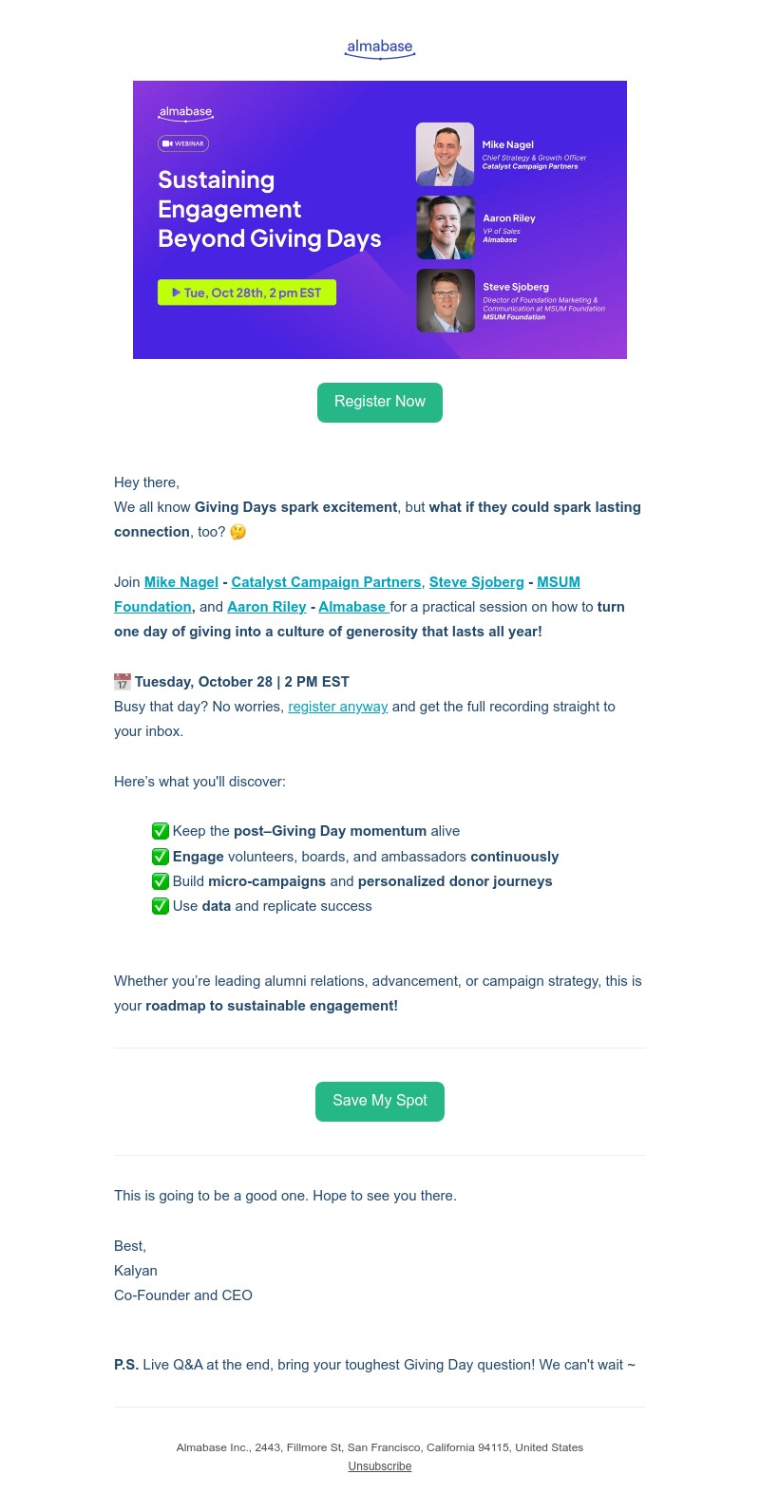
Task: Click Steve Sjoberg's headshot photo
Action: point(445,300)
